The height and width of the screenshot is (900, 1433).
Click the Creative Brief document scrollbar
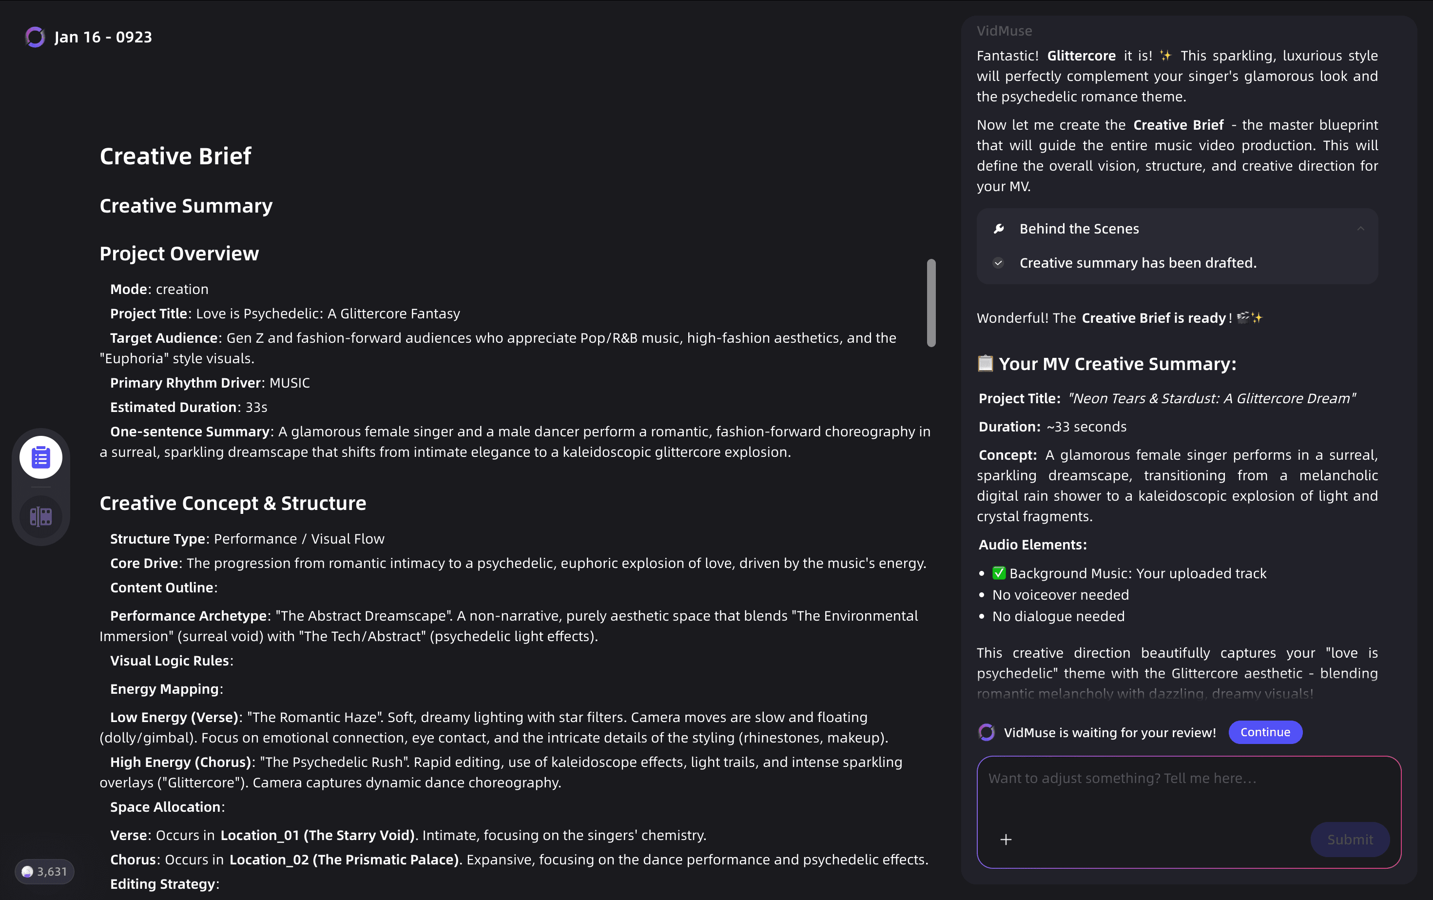[931, 302]
